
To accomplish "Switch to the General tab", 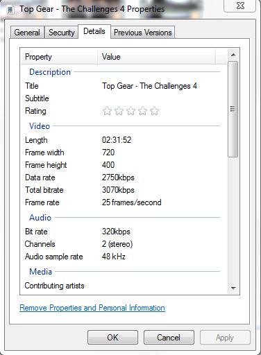I will click(27, 33).
